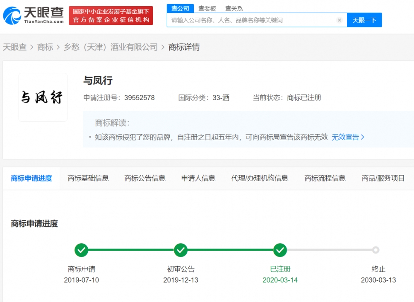Click the 商标解读 label
Image resolution: width=414 pixels, height=302 pixels.
112,123
